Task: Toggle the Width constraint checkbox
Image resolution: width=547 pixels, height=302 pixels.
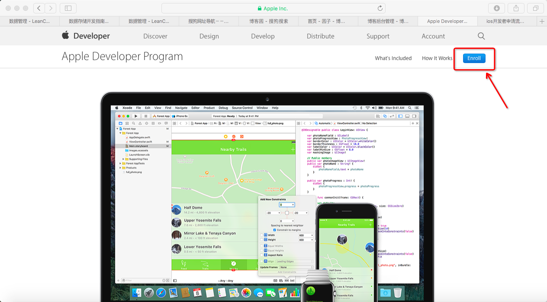Action: (261, 235)
